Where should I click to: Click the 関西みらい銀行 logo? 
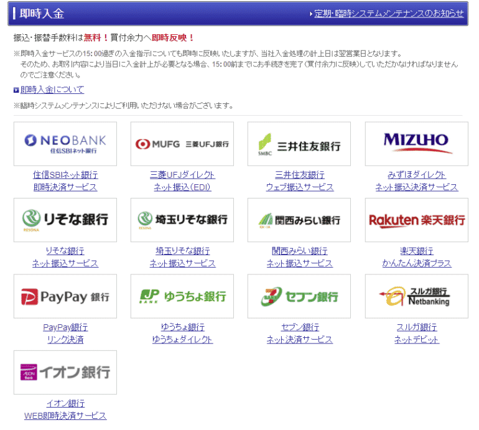tap(299, 220)
